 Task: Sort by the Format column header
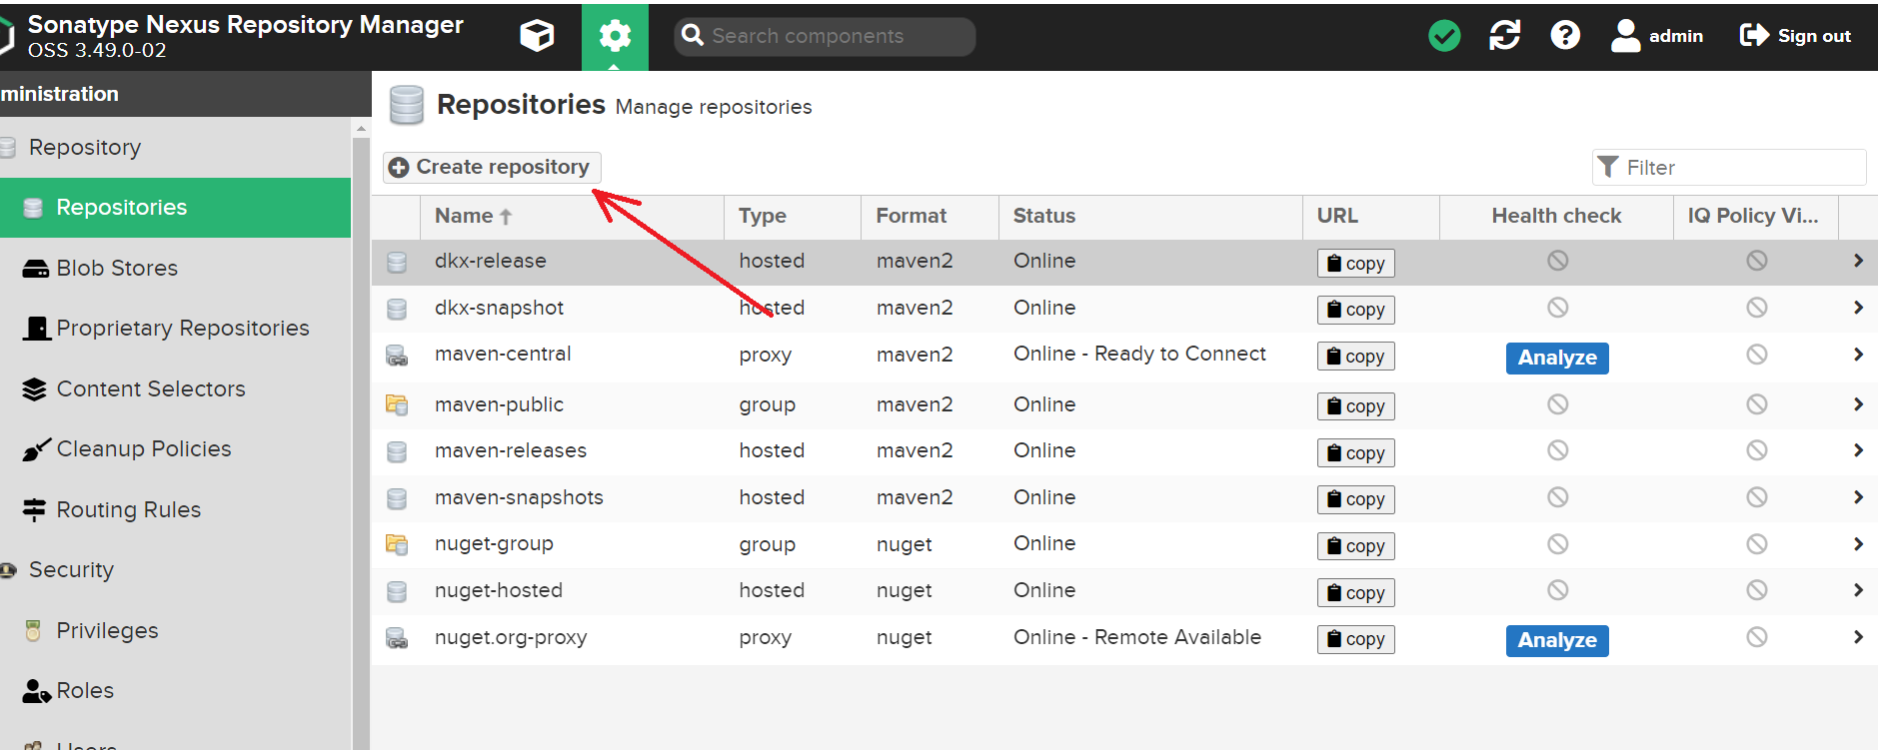930,216
